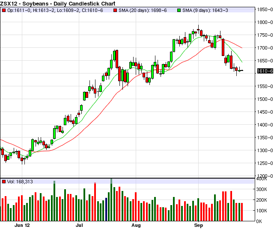
Task: Click the 1350-0 price axis label
Action: click(265, 138)
